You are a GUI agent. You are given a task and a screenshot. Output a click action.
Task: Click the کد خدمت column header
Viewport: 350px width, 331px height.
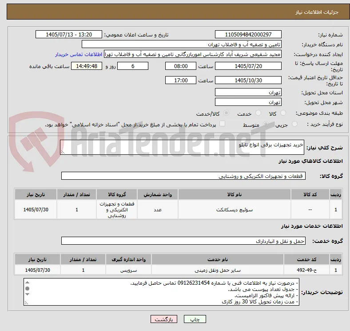(307, 259)
